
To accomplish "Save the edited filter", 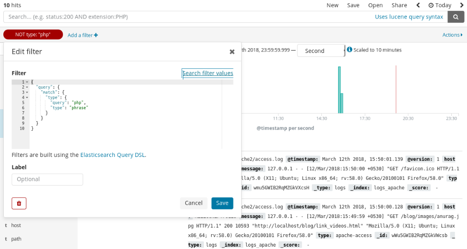I will (222, 203).
